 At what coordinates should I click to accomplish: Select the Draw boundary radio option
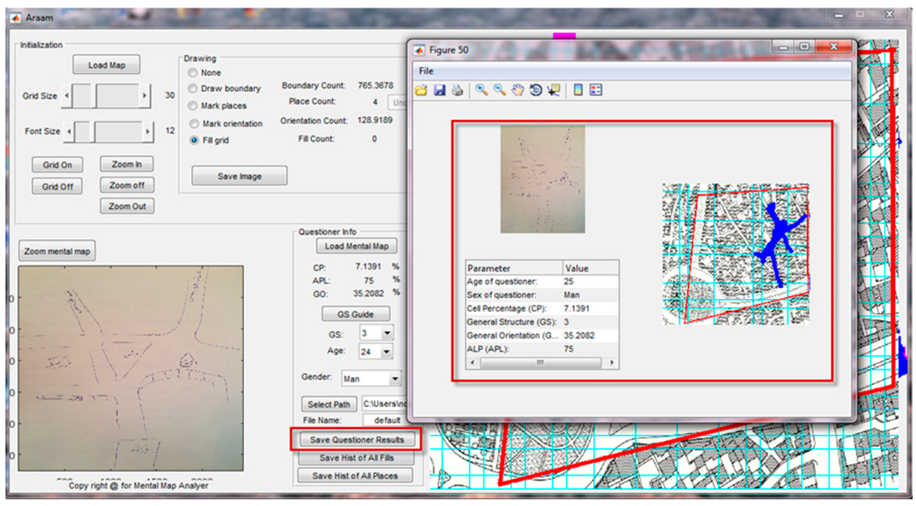pyautogui.click(x=193, y=89)
